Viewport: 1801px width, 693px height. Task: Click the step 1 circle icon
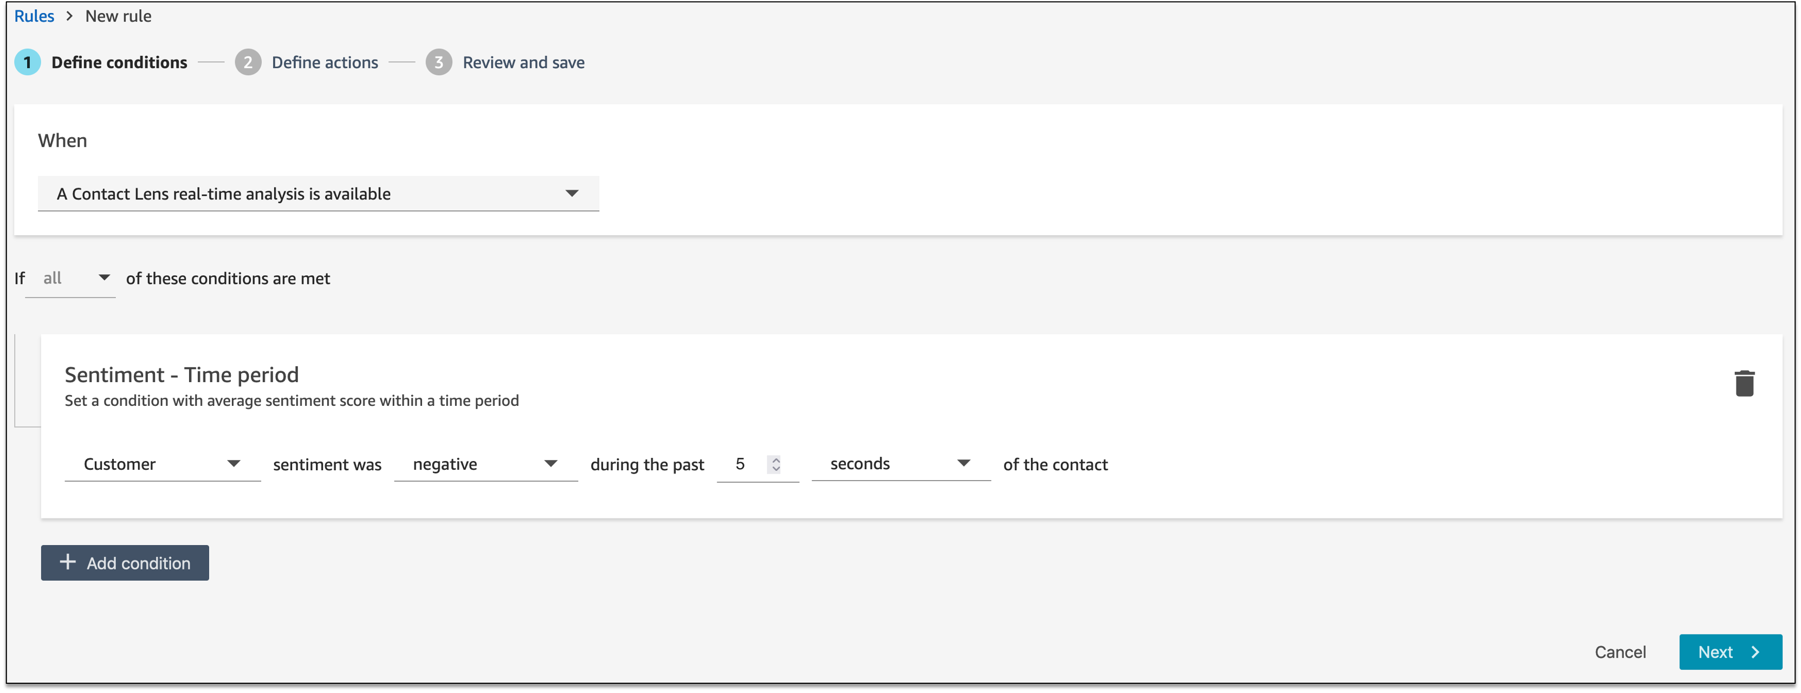tap(27, 62)
